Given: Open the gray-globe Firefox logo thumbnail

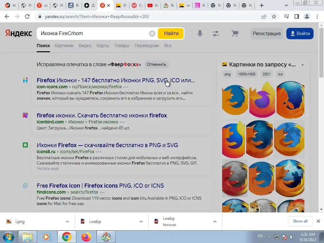Looking at the screenshot, I should click(235, 178).
